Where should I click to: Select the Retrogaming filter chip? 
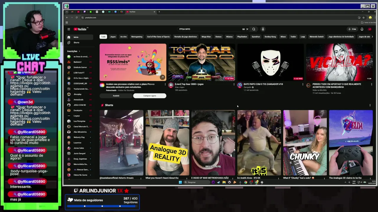tap(137, 37)
